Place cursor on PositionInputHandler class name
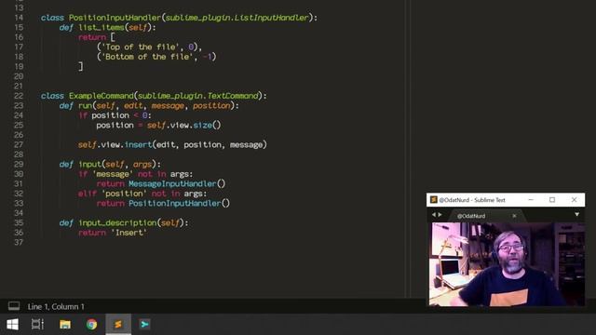Screen dimensions: 596x335 pyautogui.click(x=115, y=18)
